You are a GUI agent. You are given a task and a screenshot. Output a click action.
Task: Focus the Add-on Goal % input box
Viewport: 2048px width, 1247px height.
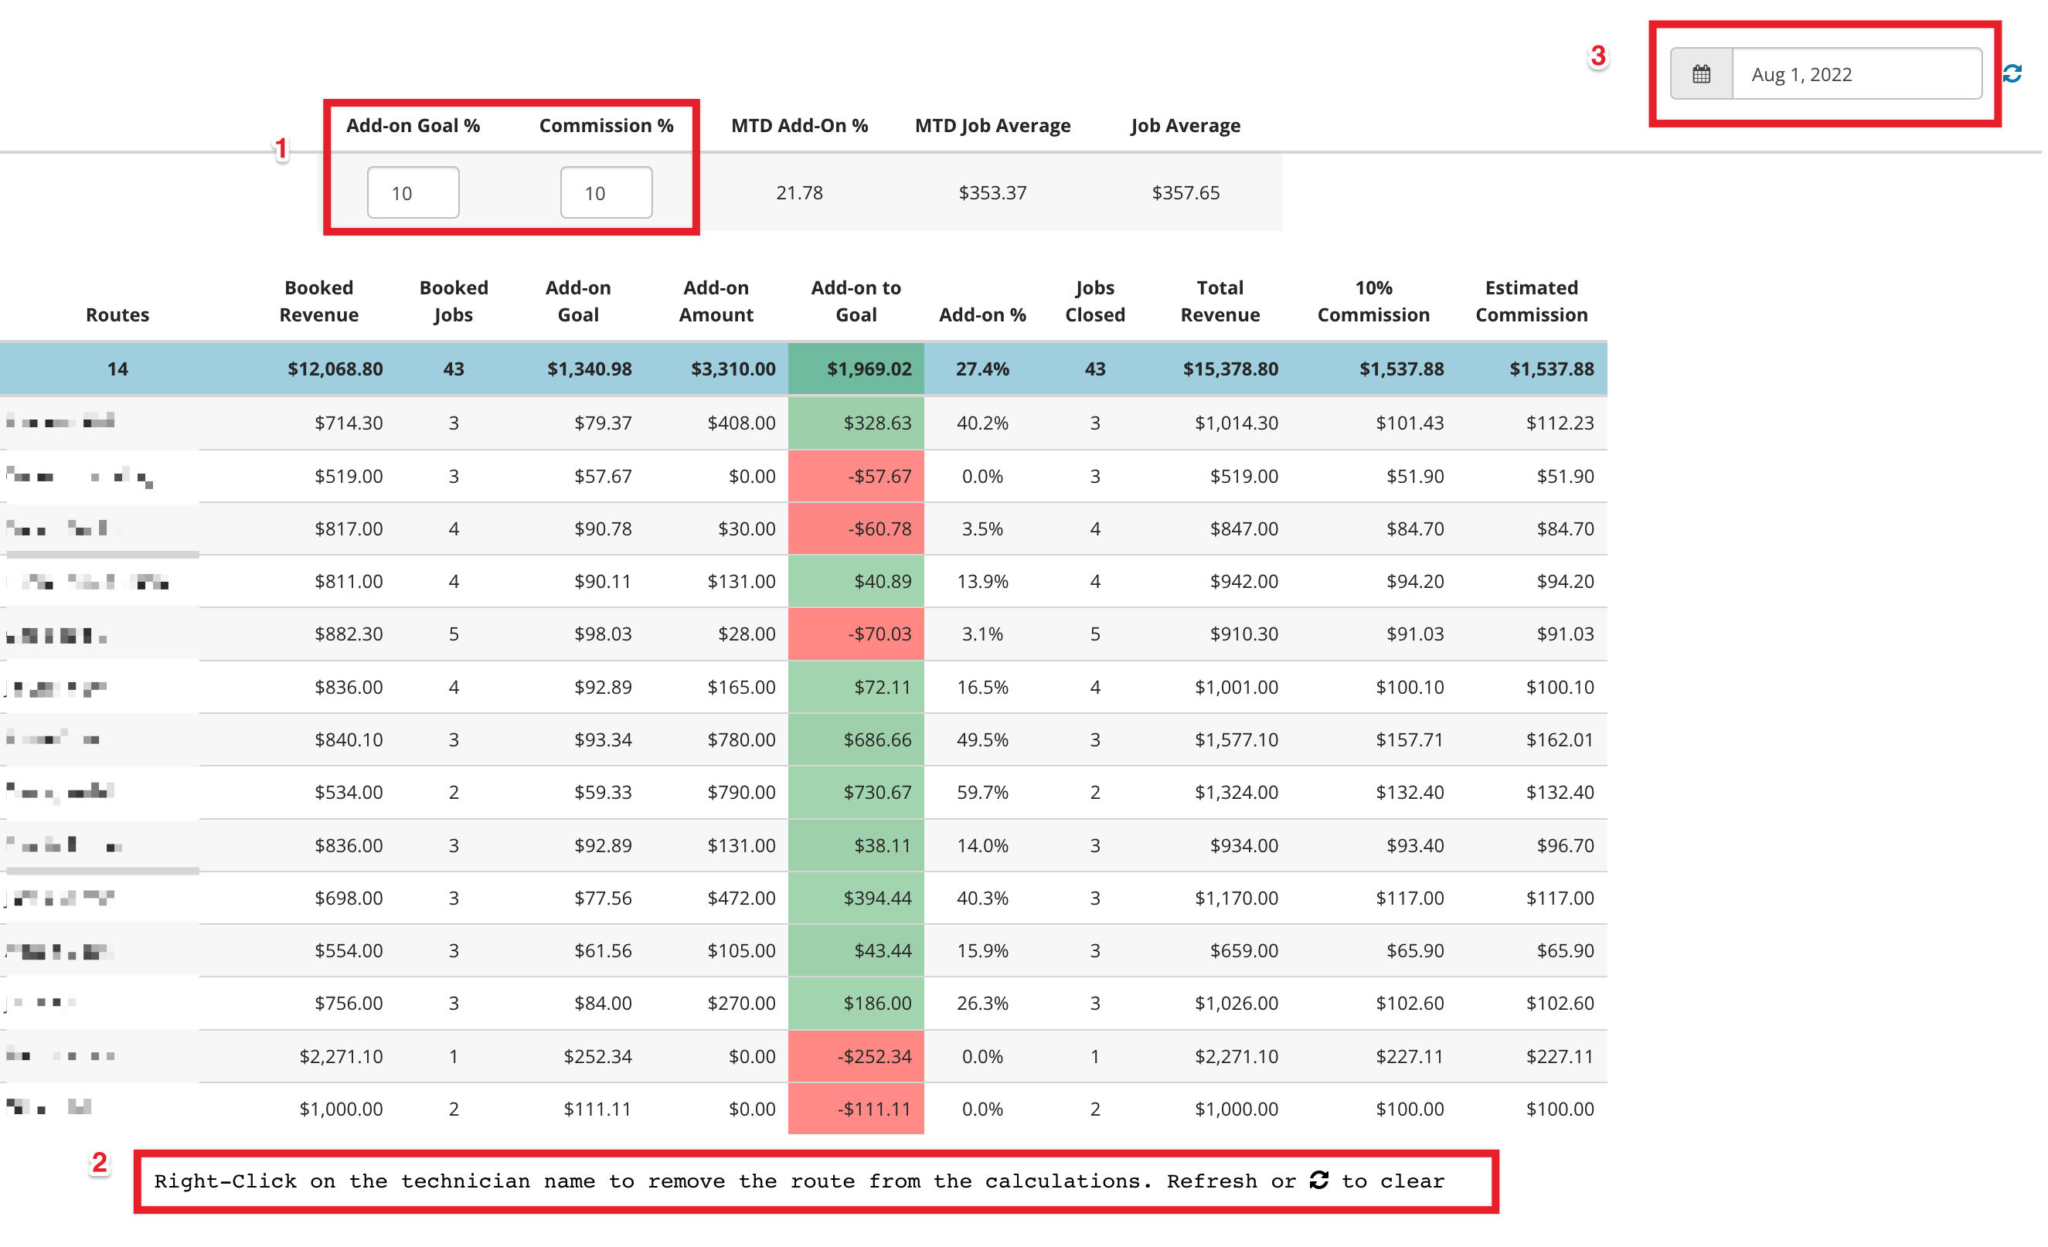click(413, 192)
